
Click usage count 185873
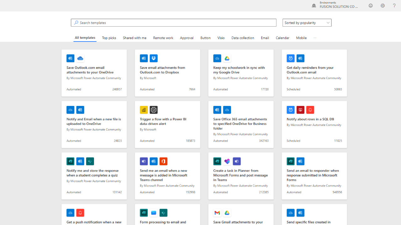(x=190, y=141)
